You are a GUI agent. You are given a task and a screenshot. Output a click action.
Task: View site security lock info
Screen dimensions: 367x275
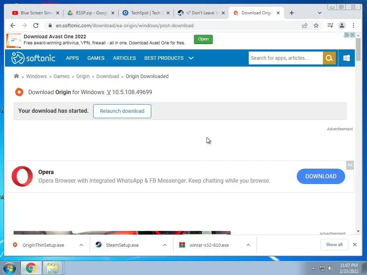(x=50, y=25)
